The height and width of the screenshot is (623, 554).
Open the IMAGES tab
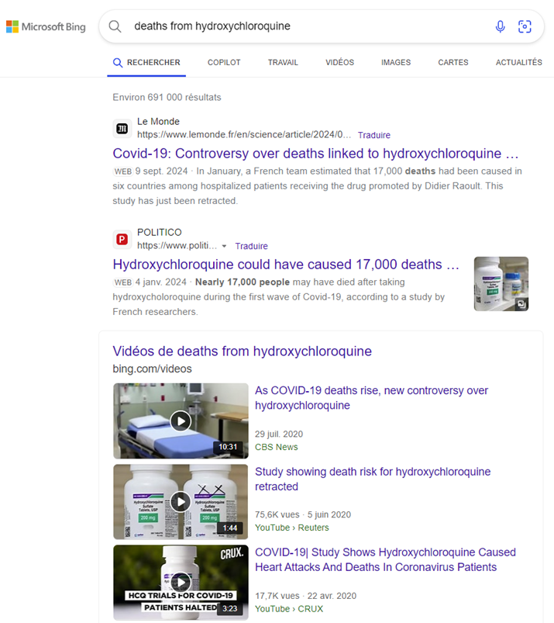[x=396, y=62]
